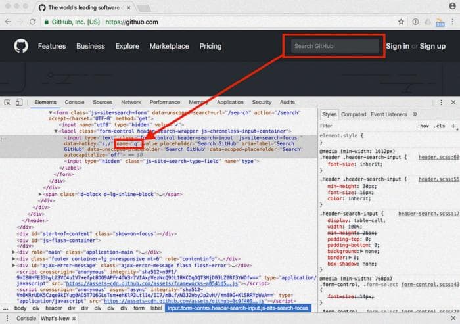Image resolution: width=460 pixels, height=324 pixels.
Task: Close the DevTools panel
Action: pyautogui.click(x=453, y=102)
